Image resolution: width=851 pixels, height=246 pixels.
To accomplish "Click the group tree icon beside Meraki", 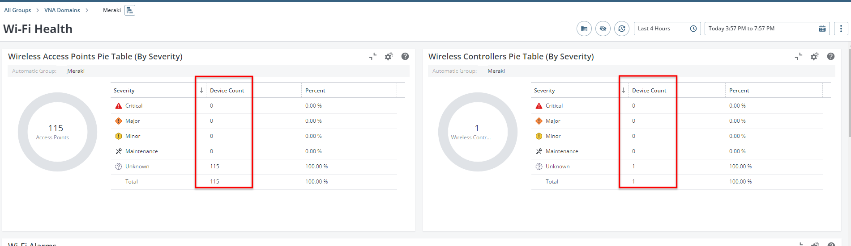I will (x=130, y=10).
